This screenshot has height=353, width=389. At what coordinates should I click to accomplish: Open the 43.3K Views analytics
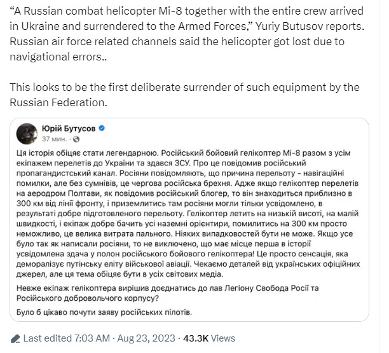tap(209, 339)
